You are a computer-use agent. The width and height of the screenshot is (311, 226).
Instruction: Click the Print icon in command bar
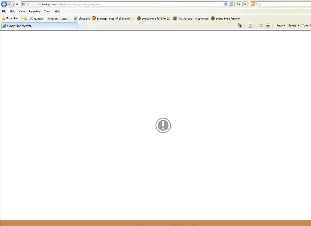(268, 26)
